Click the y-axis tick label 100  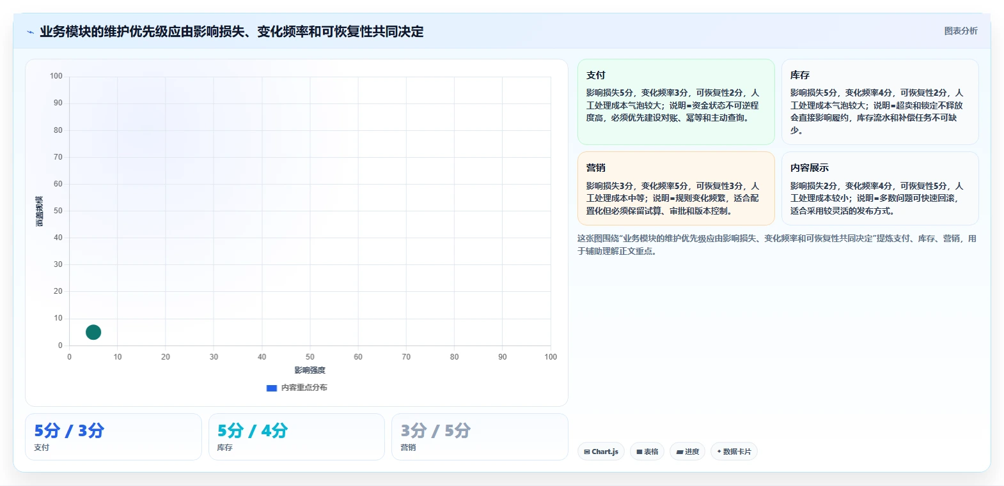(56, 76)
